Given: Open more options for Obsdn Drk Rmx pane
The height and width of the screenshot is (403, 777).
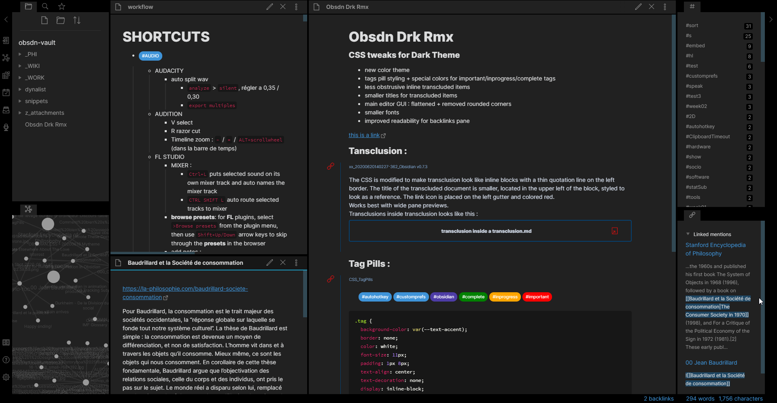Looking at the screenshot, I should pos(665,7).
